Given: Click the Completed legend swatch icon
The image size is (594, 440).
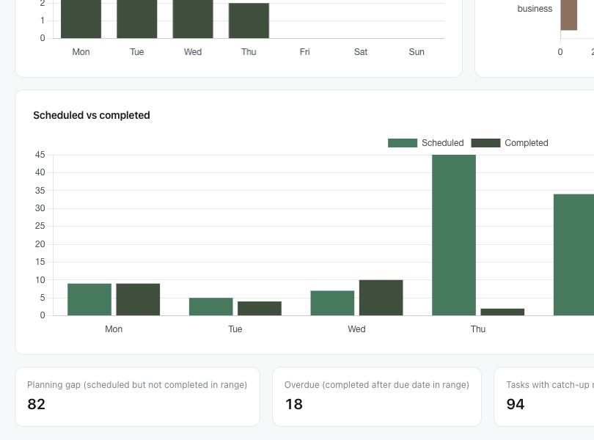Looking at the screenshot, I should [x=485, y=142].
